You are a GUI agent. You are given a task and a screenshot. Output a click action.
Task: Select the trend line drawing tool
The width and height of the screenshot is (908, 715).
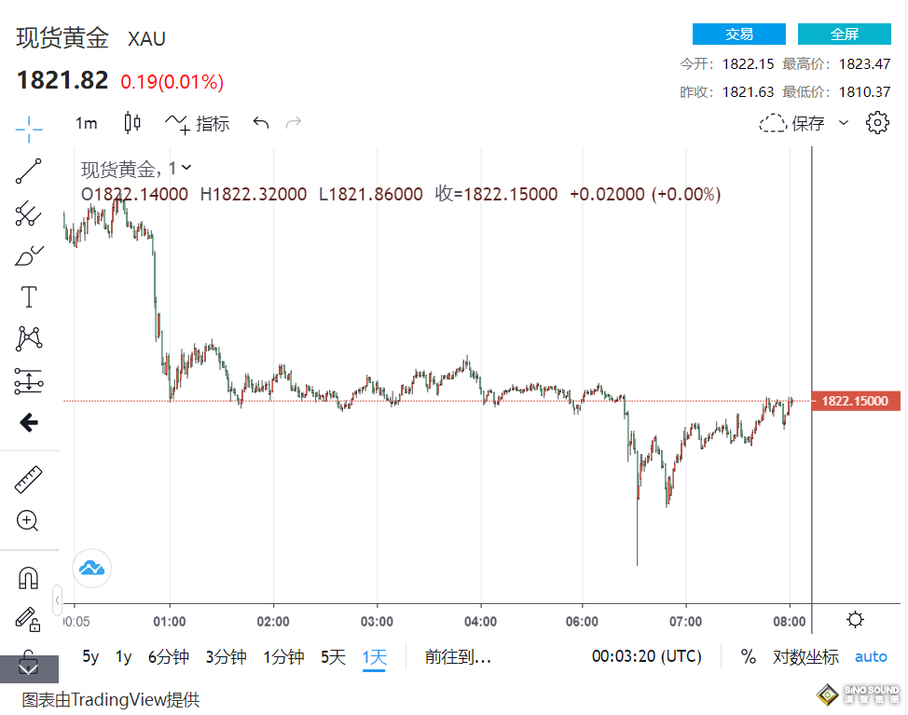(29, 172)
